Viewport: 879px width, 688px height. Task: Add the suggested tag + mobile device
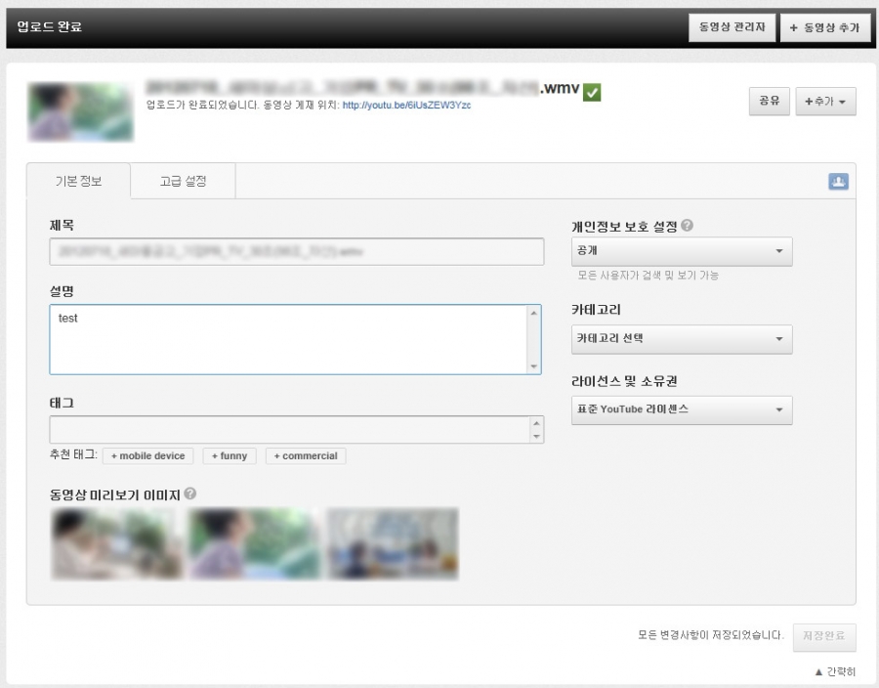coord(147,456)
